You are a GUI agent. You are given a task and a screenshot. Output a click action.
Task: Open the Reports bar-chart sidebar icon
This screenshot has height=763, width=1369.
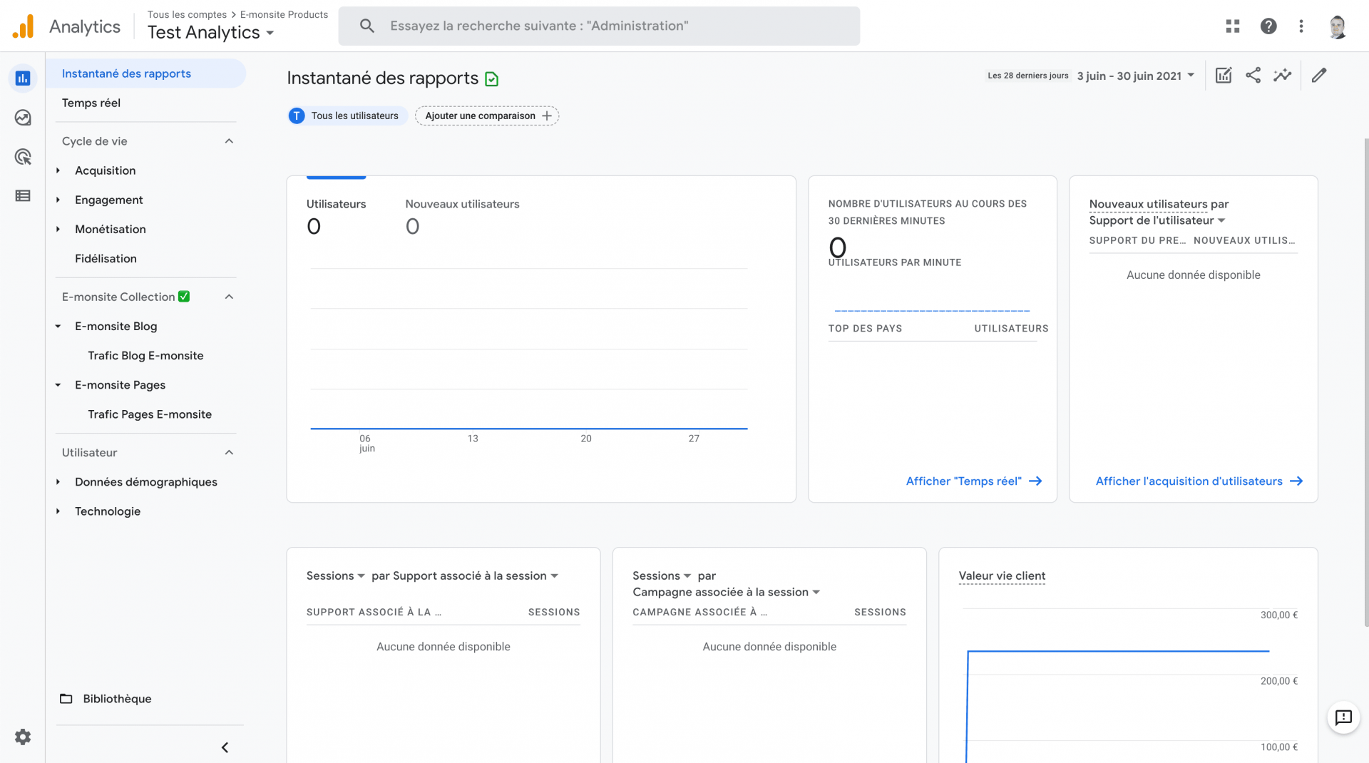(x=23, y=78)
